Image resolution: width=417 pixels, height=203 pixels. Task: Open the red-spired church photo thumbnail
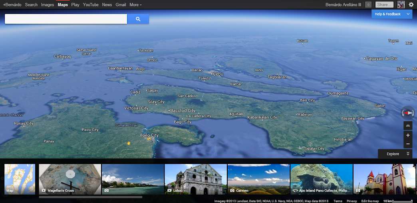point(384,179)
